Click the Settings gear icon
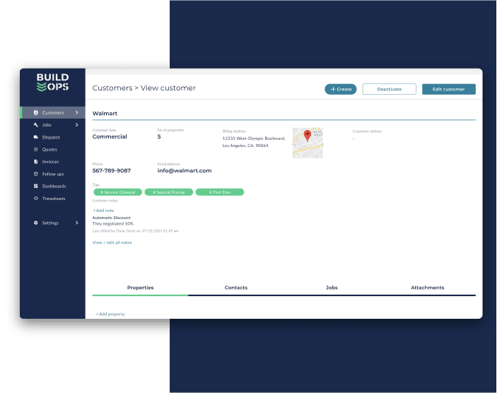This screenshot has height=393, width=502. coord(36,223)
